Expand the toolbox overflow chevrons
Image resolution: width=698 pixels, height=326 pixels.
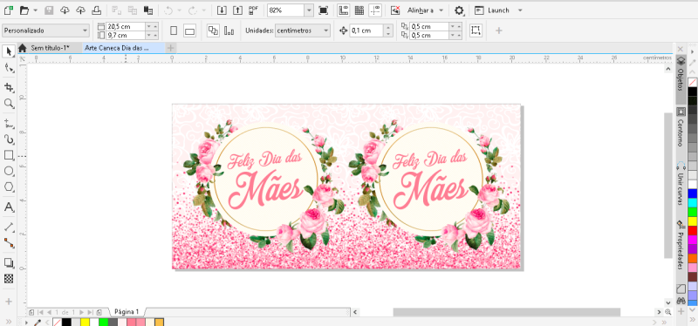9,321
